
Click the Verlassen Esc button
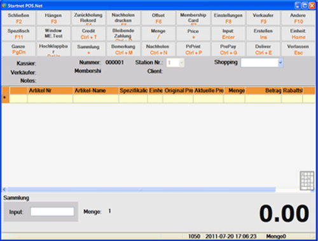click(x=298, y=49)
